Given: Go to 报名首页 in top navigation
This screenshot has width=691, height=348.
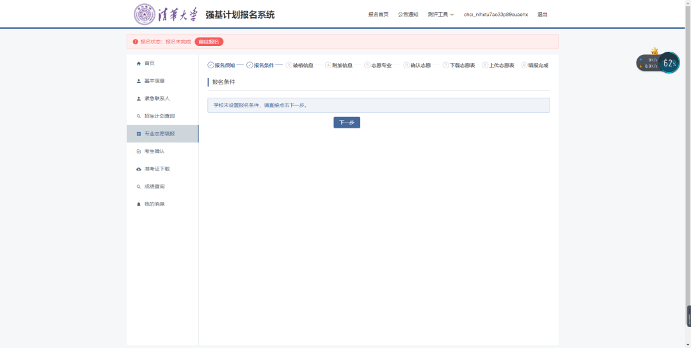Looking at the screenshot, I should click(379, 15).
